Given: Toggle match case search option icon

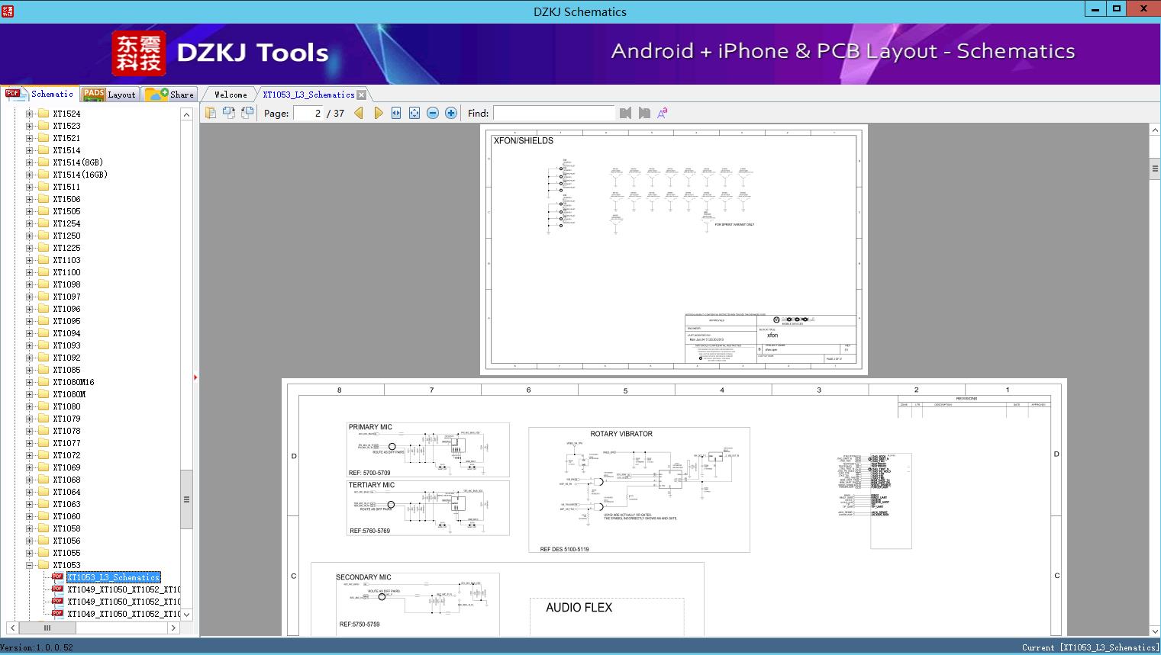Looking at the screenshot, I should 663,113.
